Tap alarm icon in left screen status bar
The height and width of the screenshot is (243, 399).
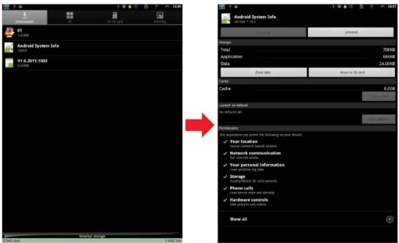point(136,6)
